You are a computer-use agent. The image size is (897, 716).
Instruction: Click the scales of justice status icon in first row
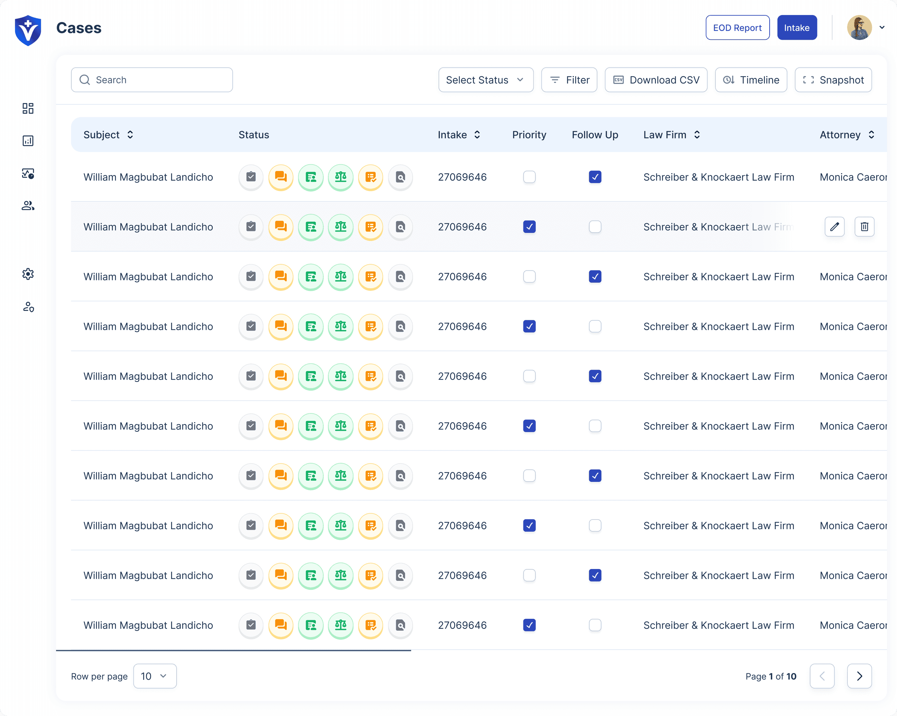point(341,177)
